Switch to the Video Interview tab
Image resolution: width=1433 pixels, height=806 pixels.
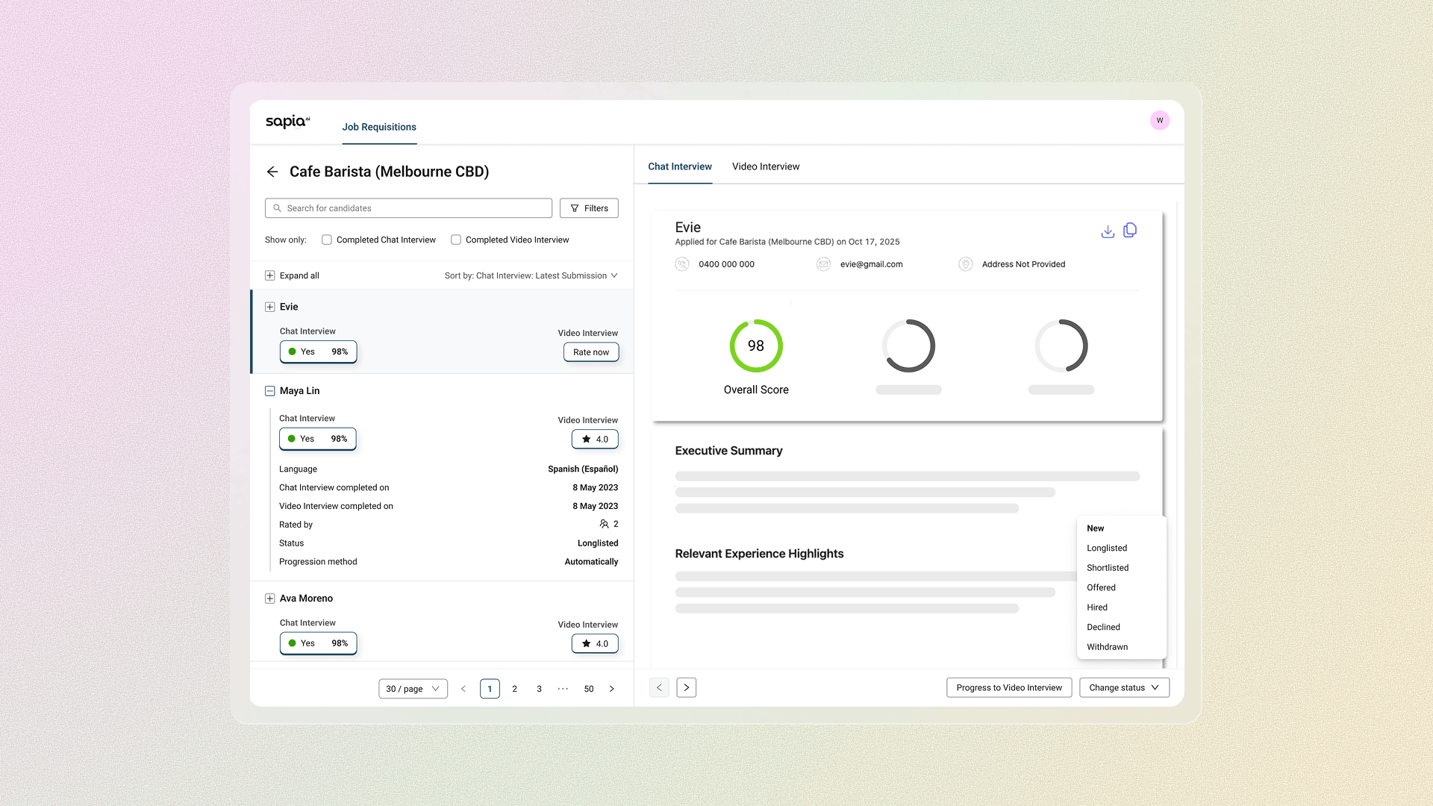click(765, 166)
